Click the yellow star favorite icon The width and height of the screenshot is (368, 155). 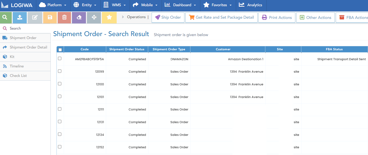coord(109,17)
